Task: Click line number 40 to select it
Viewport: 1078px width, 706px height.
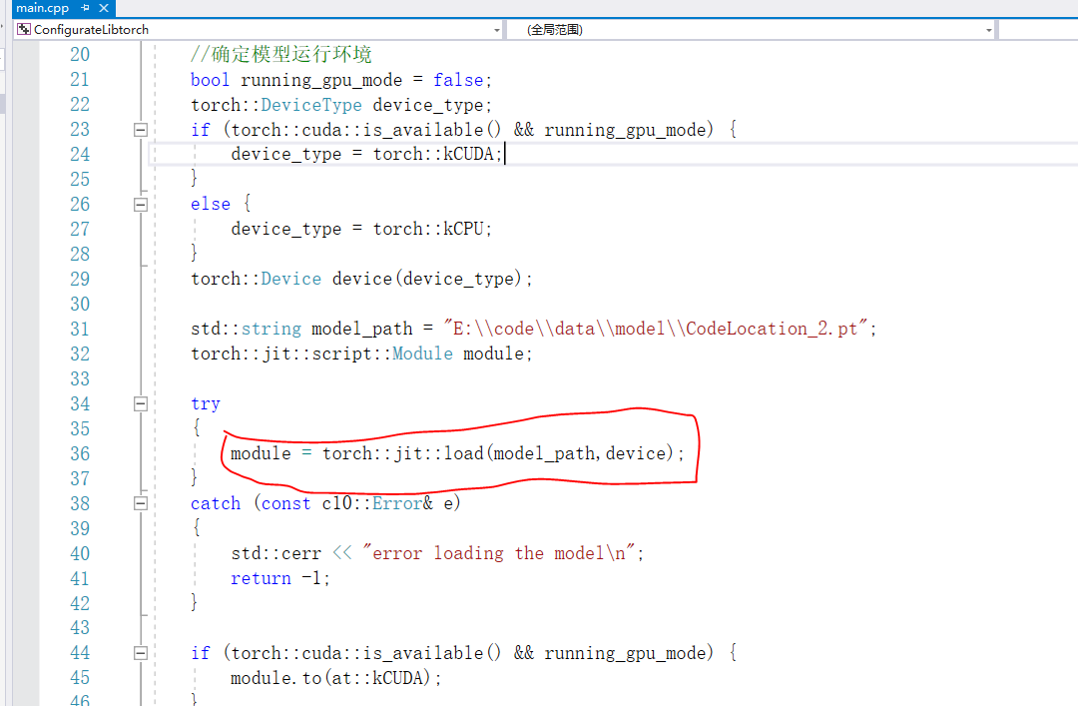Action: coord(79,552)
